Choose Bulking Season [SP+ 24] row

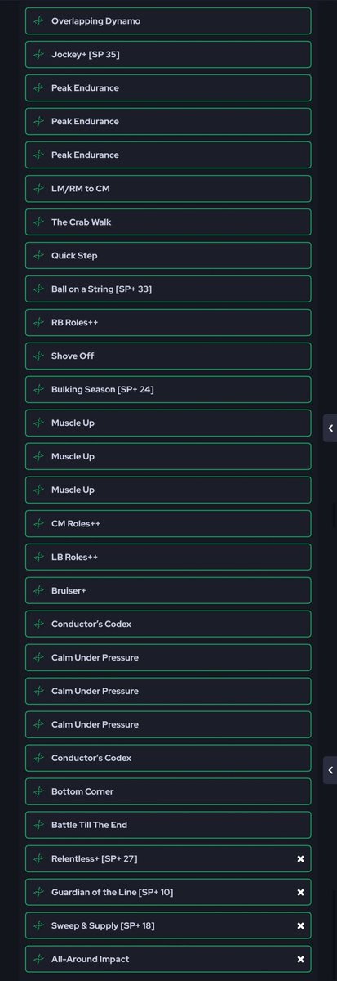(168, 390)
